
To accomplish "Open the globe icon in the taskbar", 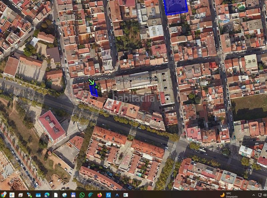I will [x=64, y=195].
